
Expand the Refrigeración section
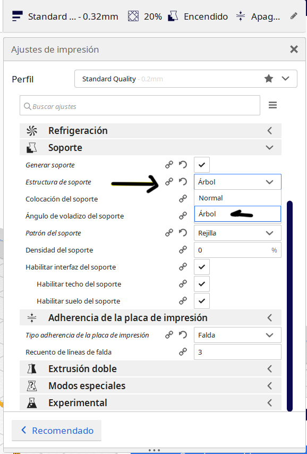[150, 131]
